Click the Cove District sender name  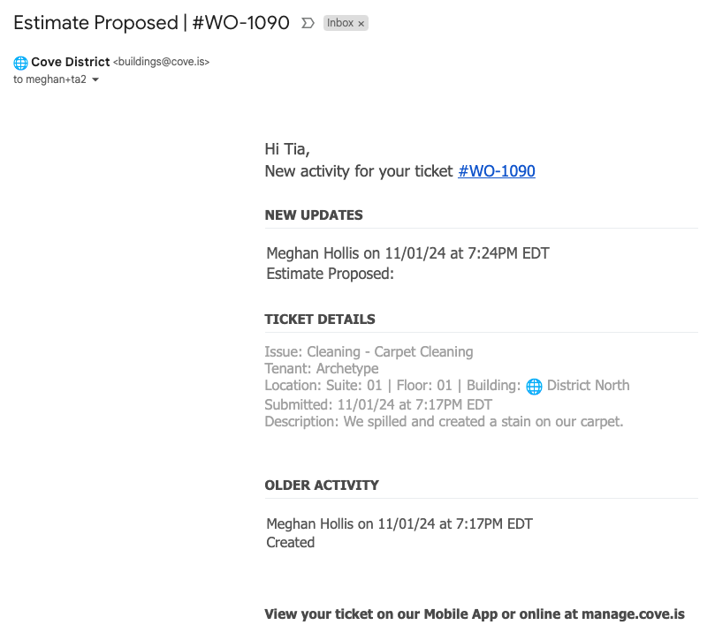[71, 62]
